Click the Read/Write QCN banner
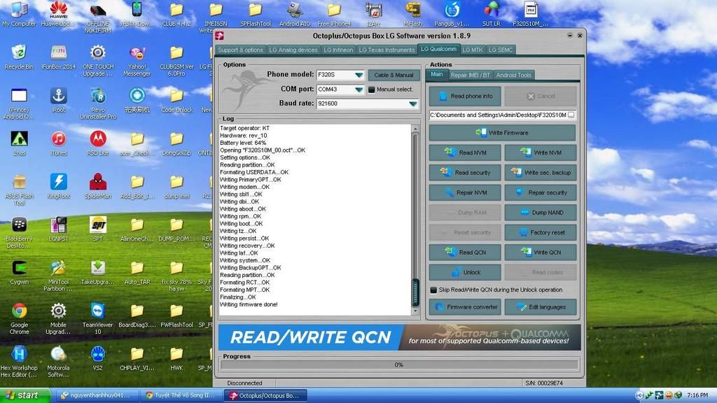The width and height of the screenshot is (717, 403). (400, 337)
